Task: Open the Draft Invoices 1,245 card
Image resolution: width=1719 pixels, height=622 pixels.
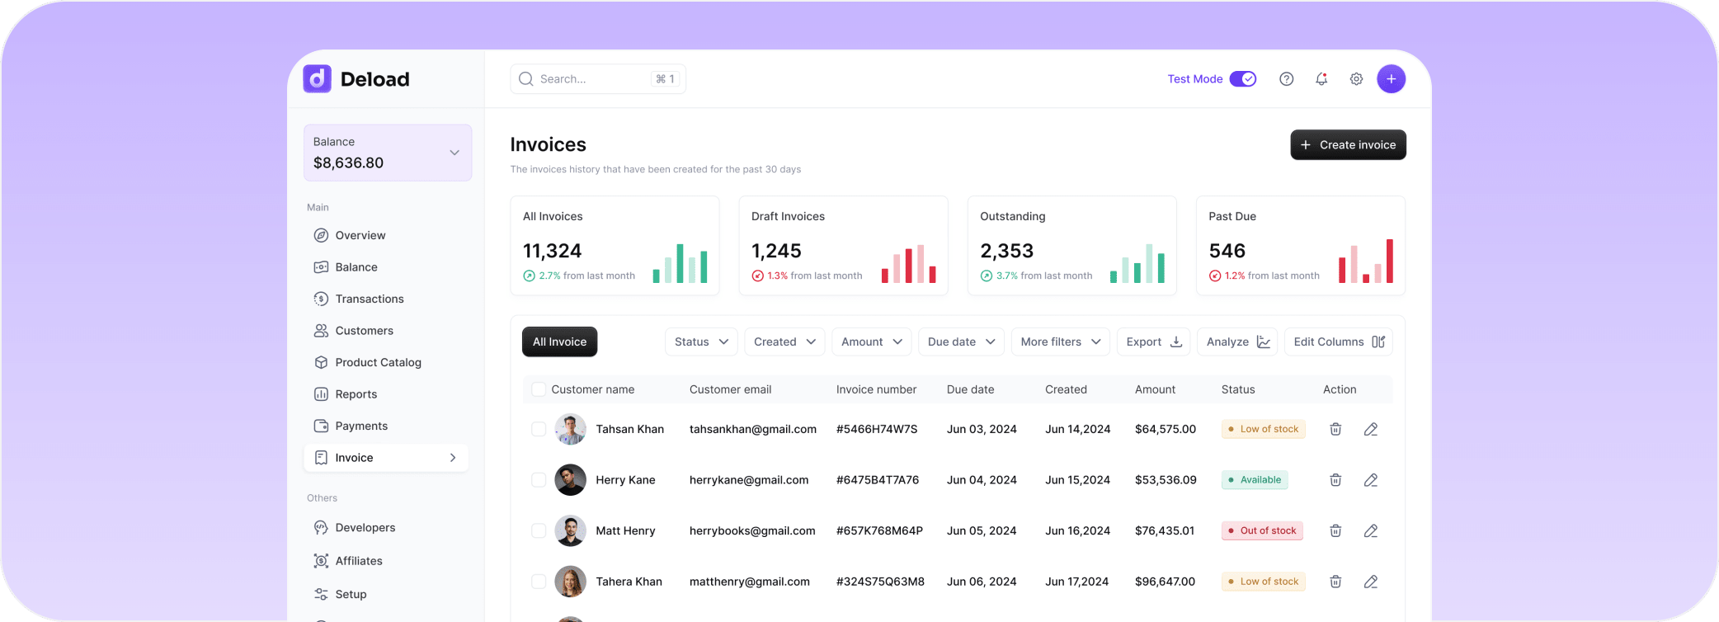Action: click(843, 245)
